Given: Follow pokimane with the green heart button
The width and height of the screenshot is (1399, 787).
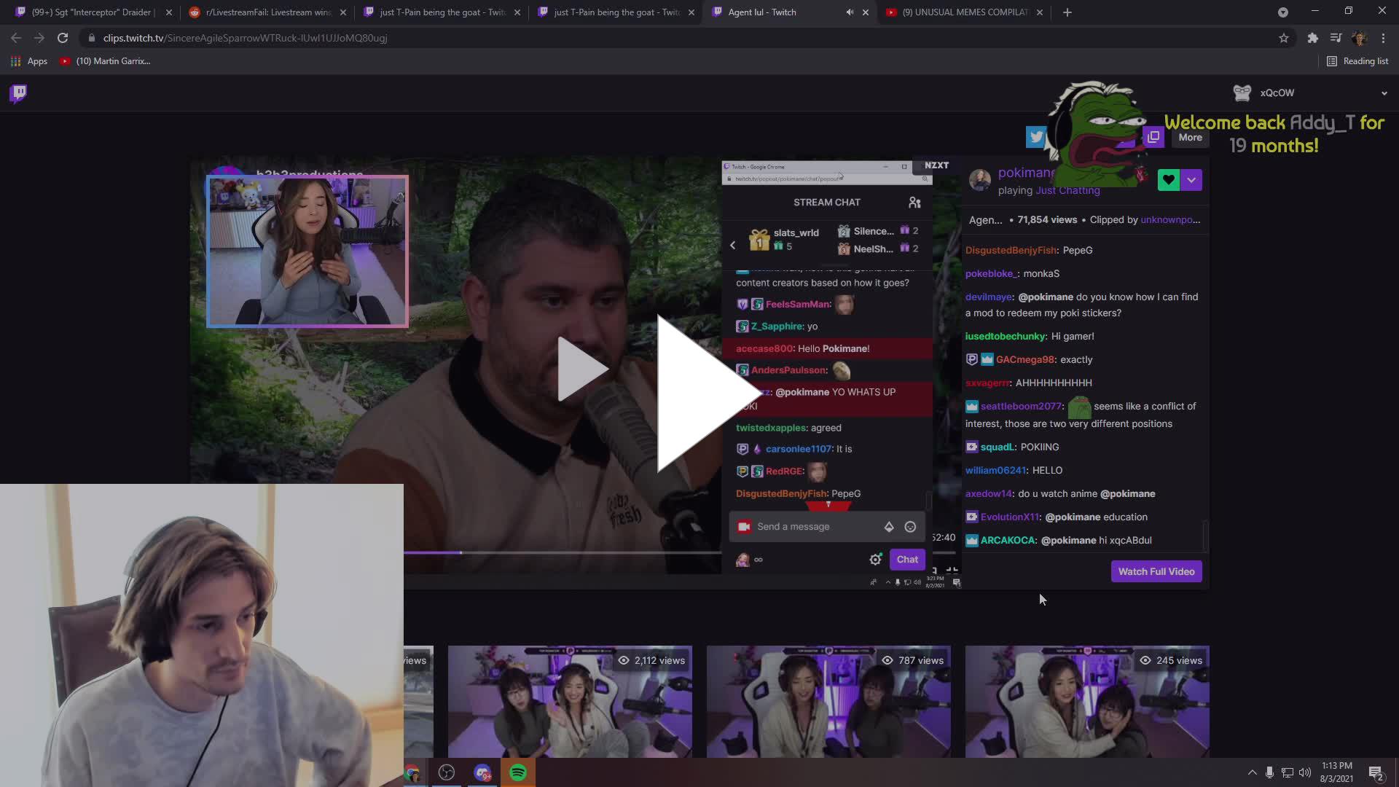Looking at the screenshot, I should (1168, 180).
